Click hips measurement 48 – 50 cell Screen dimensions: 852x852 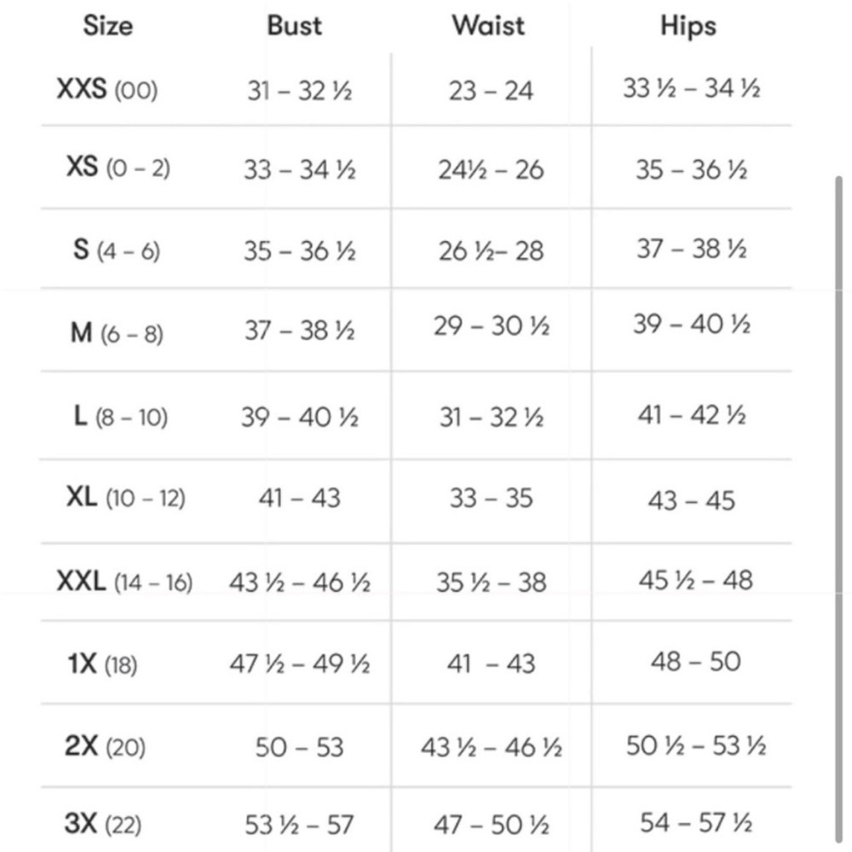pyautogui.click(x=695, y=662)
